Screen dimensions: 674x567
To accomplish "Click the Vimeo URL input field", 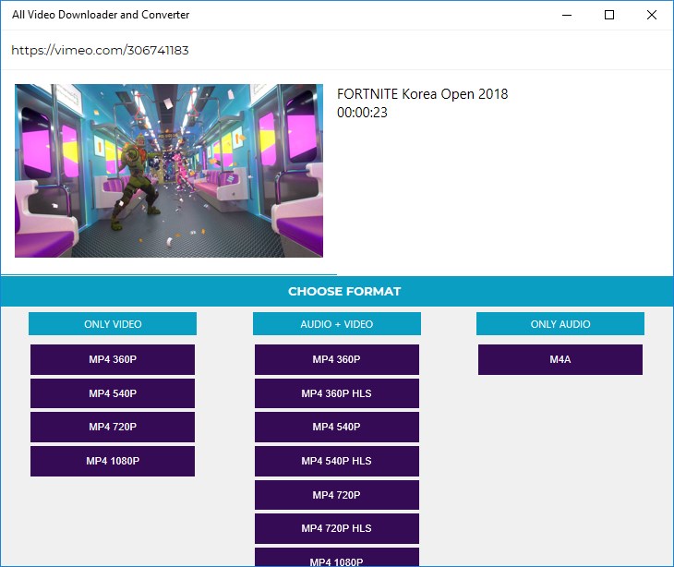I will [337, 50].
